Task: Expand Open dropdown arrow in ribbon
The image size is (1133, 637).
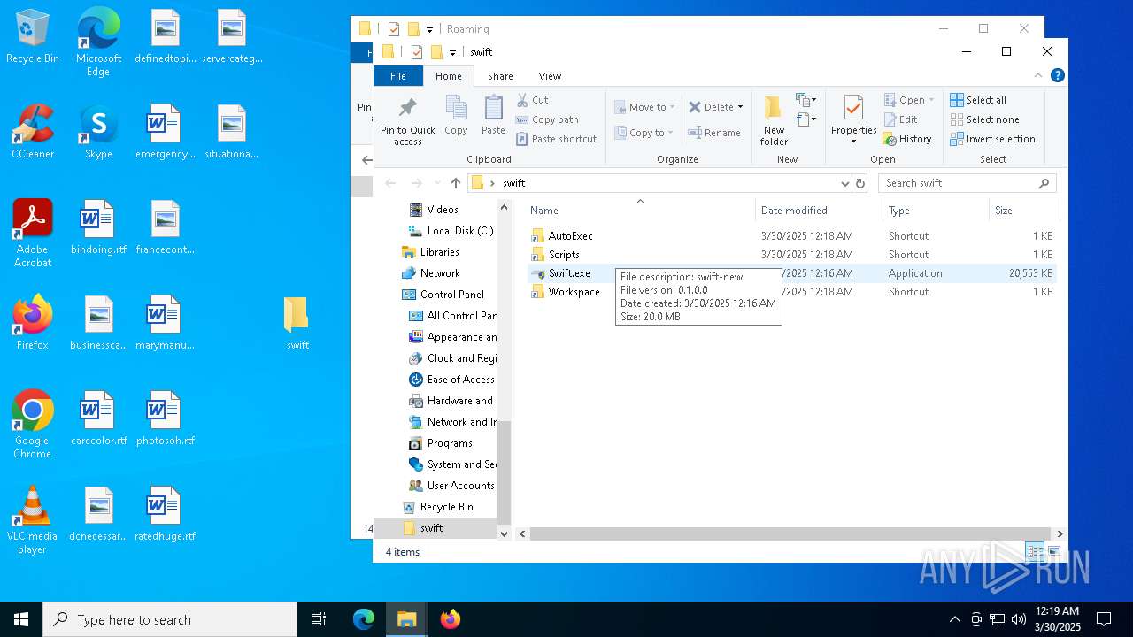Action: (931, 100)
